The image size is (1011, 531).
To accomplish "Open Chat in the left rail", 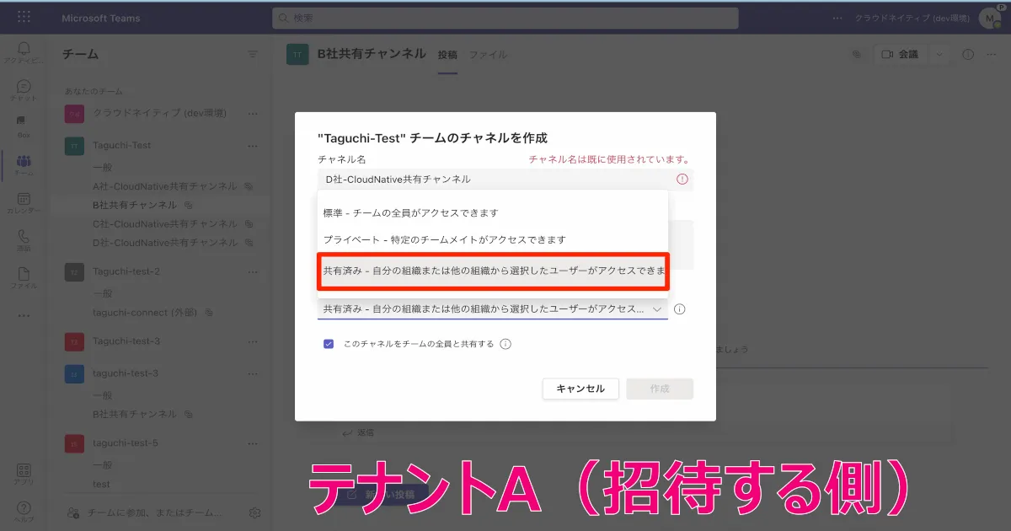I will (x=24, y=90).
